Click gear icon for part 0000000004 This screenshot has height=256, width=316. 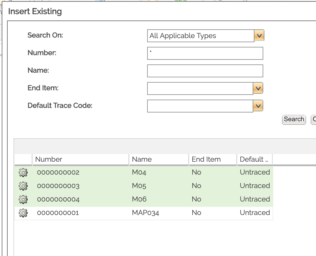coord(23,199)
